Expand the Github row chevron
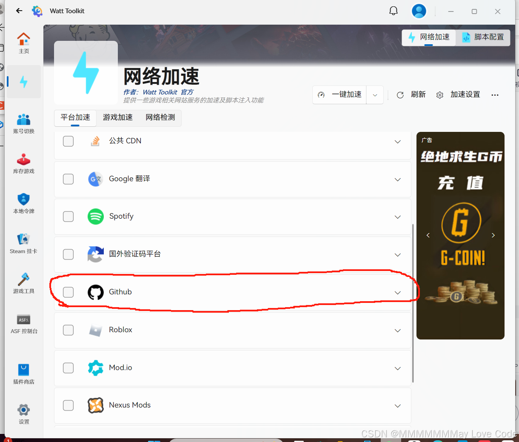This screenshot has width=519, height=442. (x=398, y=293)
